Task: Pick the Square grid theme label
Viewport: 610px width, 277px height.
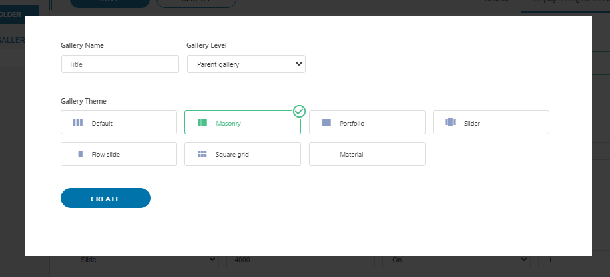Action: pos(232,154)
